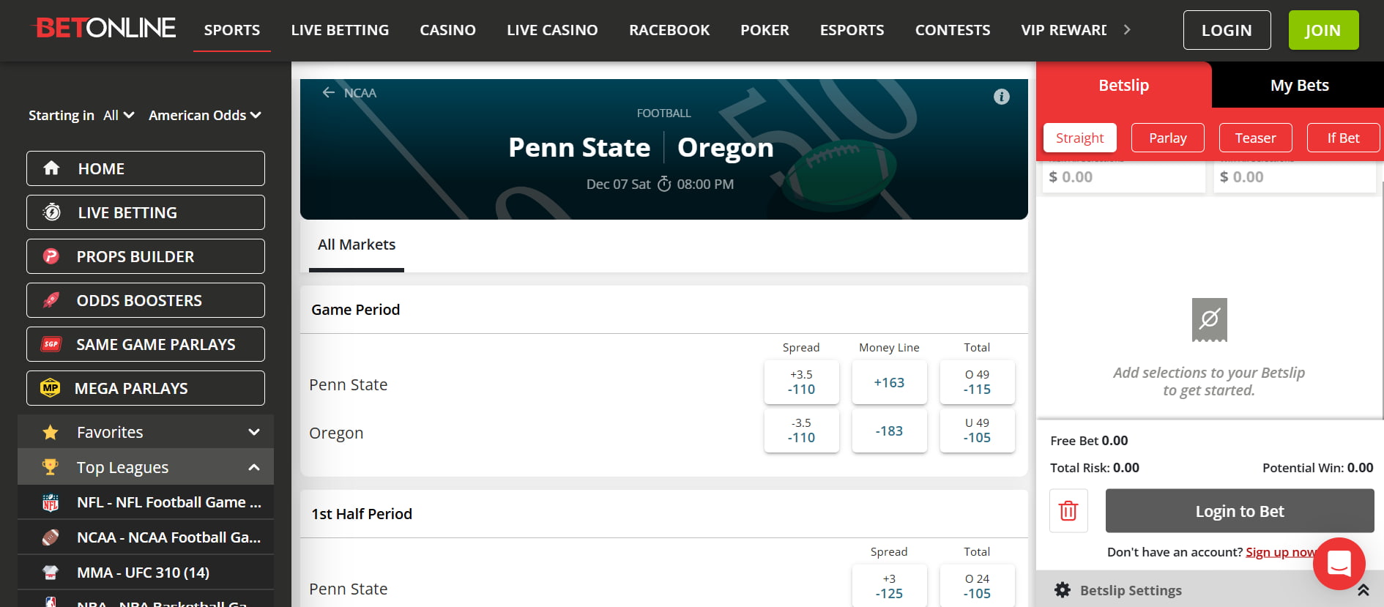
Task: Select Straight bet type
Action: [x=1080, y=138]
